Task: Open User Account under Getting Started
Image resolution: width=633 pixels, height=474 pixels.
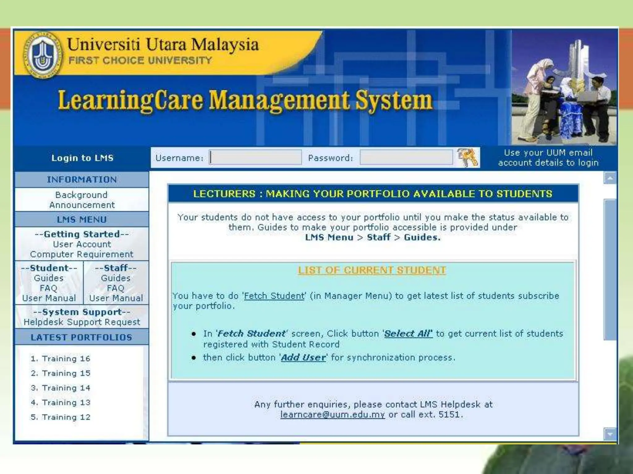Action: pos(82,244)
